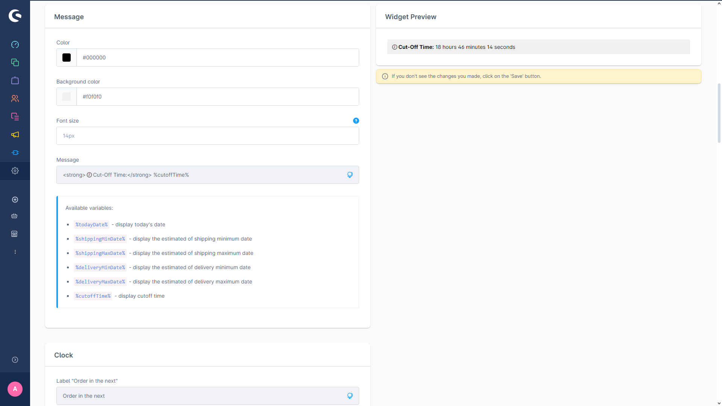Open the black Color swatch picker
The image size is (722, 406).
[x=67, y=58]
